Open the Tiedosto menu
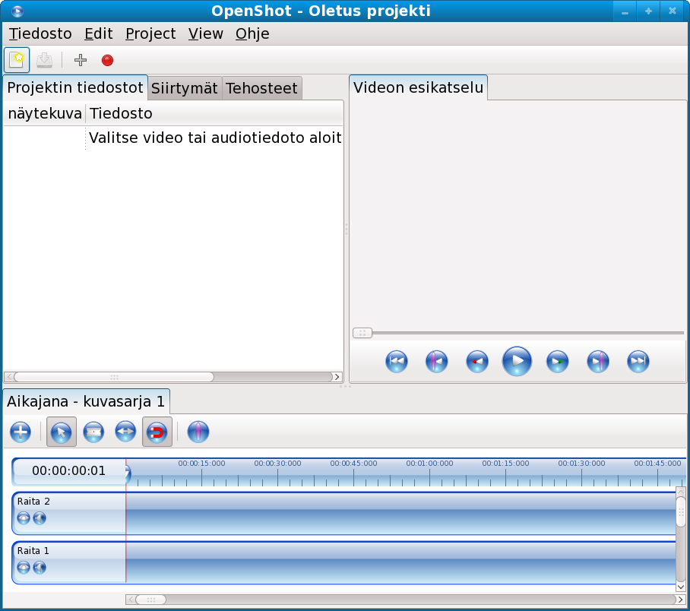Viewport: 690px width, 611px height. pyautogui.click(x=40, y=33)
